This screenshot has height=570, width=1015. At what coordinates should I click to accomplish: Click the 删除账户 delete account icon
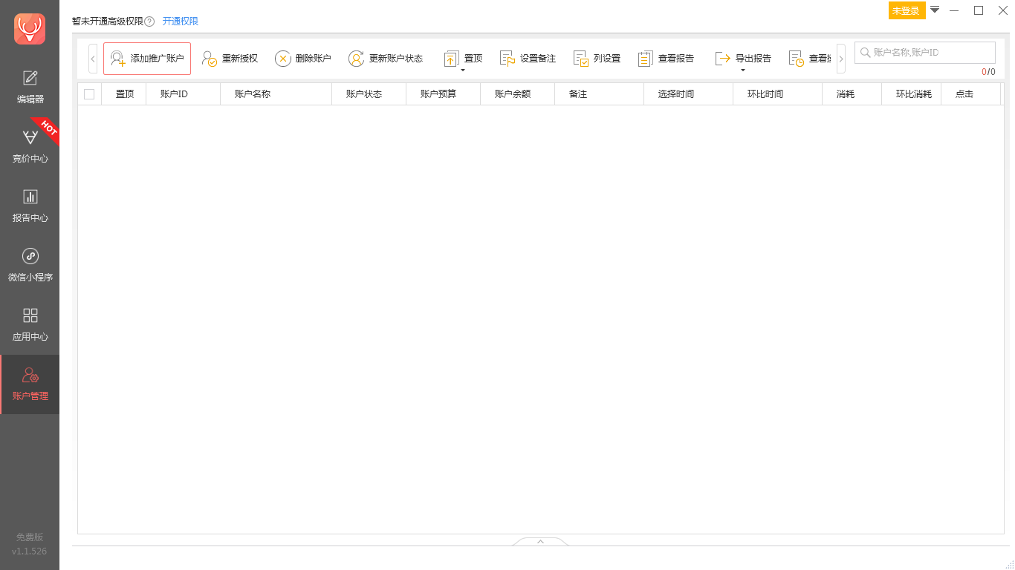[283, 57]
